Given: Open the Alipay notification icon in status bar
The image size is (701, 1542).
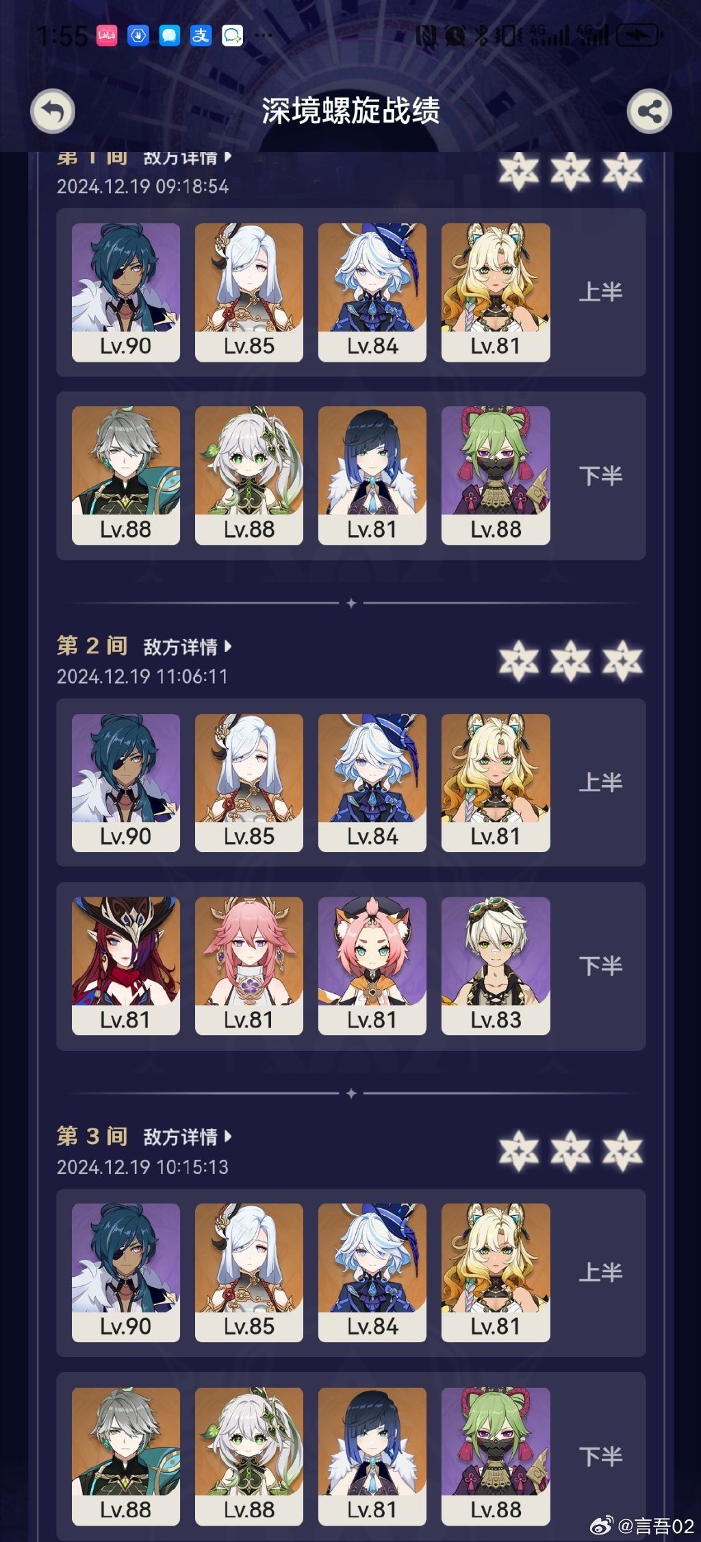Looking at the screenshot, I should [201, 35].
